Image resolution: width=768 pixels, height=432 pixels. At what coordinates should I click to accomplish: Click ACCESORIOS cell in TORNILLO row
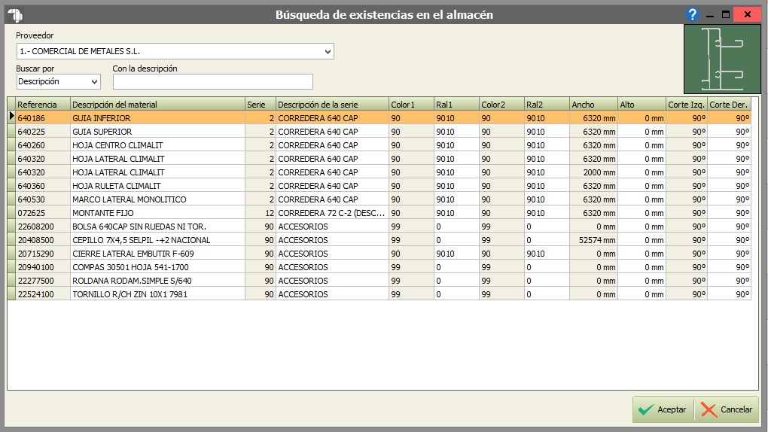tap(333, 294)
